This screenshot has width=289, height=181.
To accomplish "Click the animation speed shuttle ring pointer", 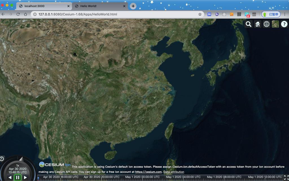I will click(x=21, y=159).
